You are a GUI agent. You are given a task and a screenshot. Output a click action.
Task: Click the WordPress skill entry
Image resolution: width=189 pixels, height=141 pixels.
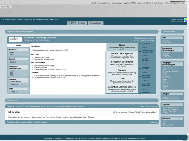[167, 42]
